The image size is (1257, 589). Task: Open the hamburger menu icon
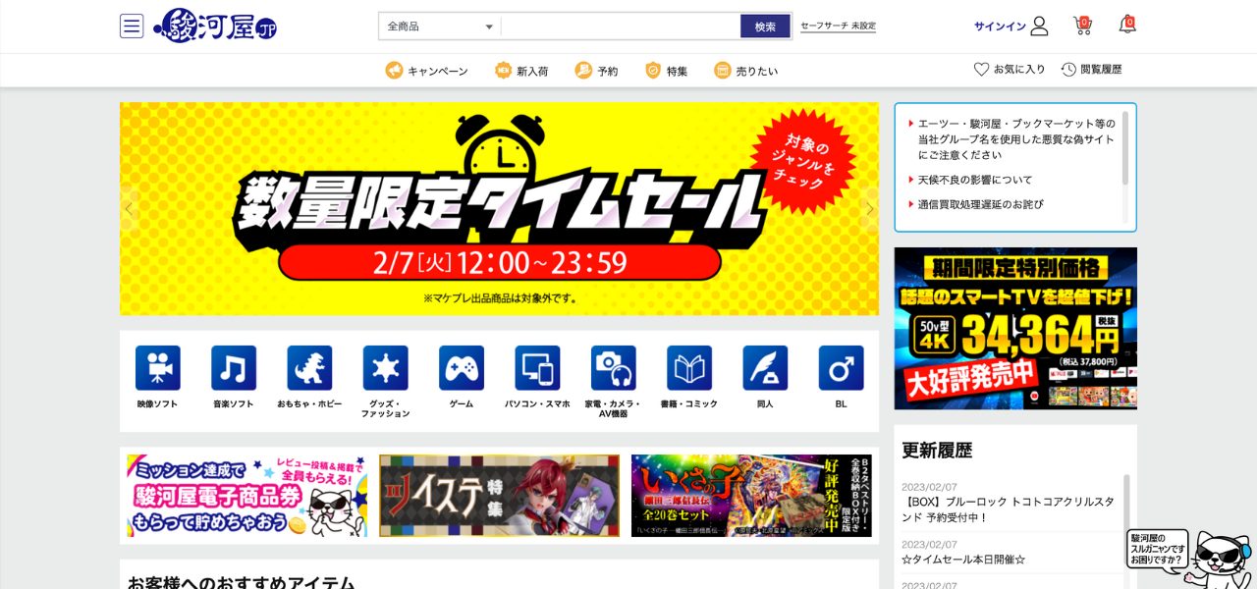pyautogui.click(x=132, y=27)
